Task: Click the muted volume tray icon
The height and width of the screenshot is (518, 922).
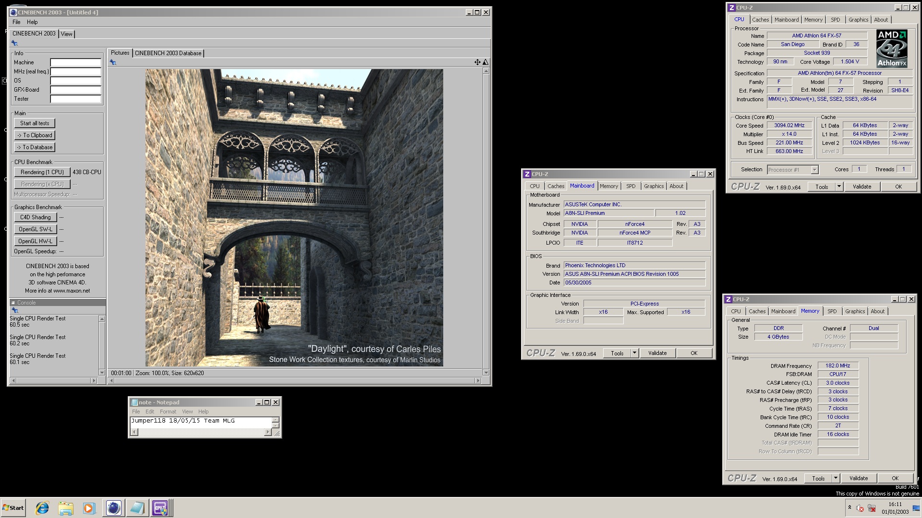Action: tap(860, 508)
